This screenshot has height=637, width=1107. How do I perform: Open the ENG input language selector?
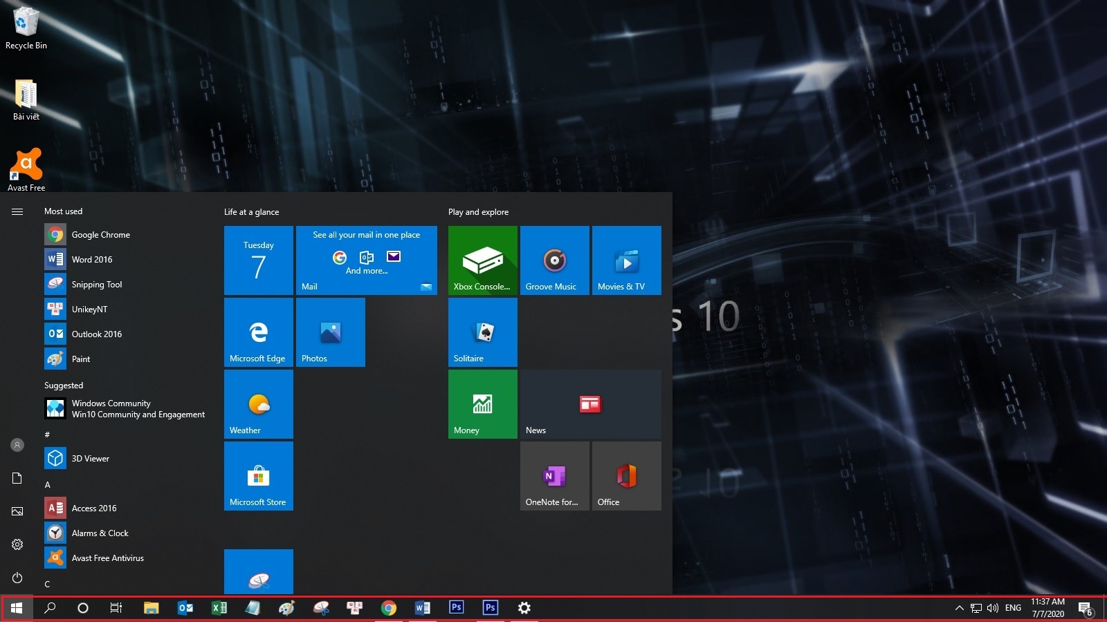click(x=1013, y=608)
